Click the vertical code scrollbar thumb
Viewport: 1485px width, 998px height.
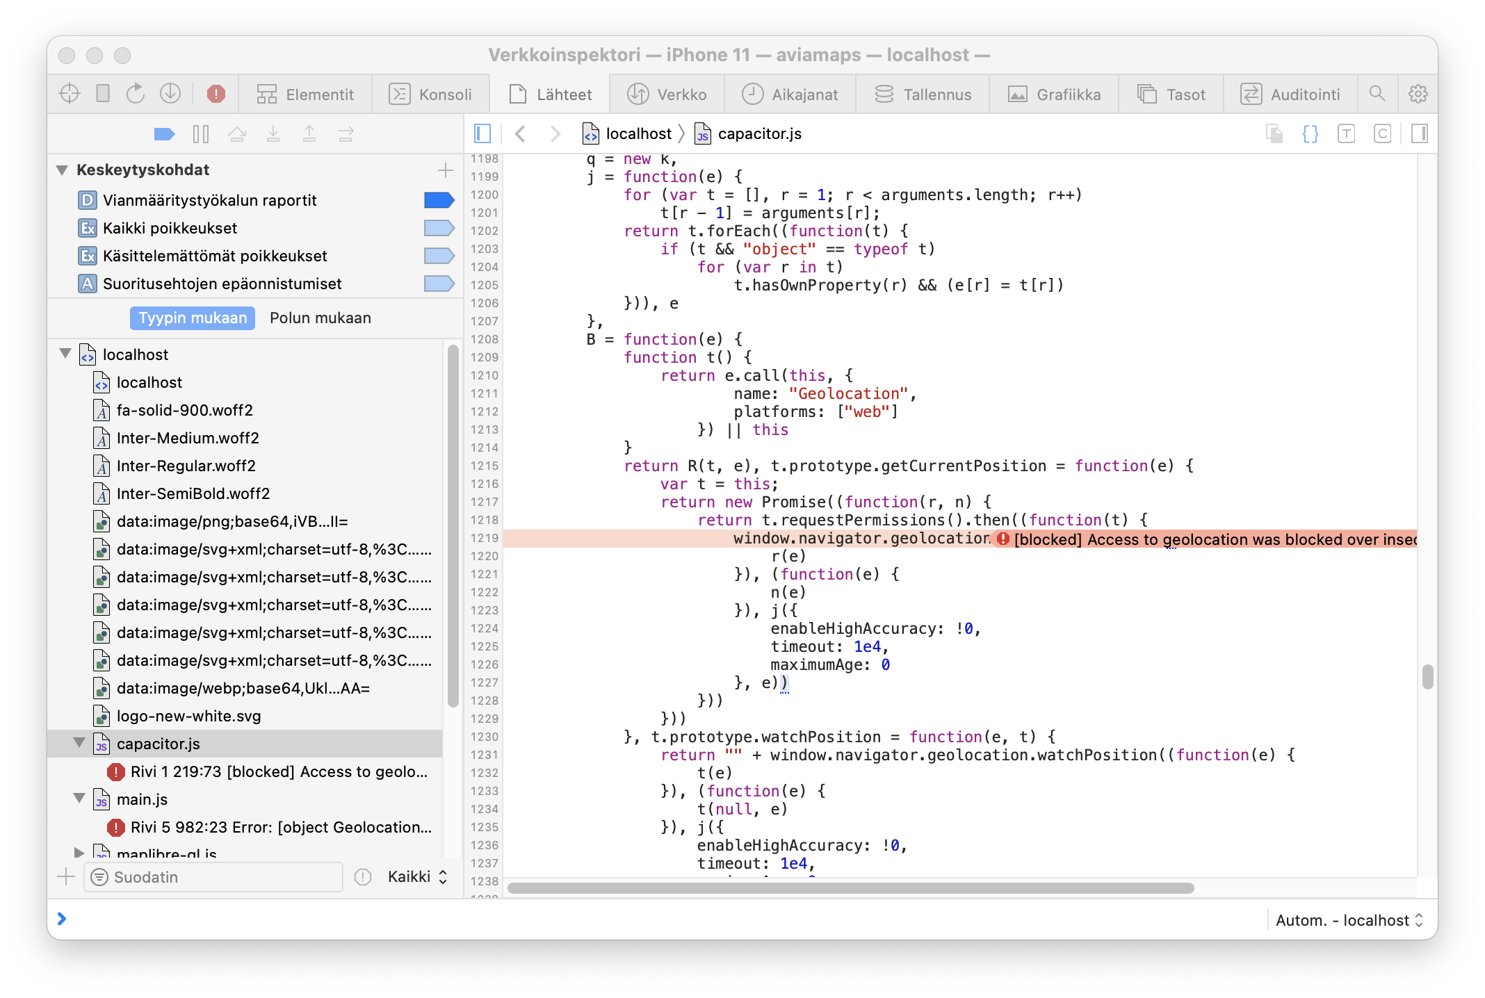pyautogui.click(x=1427, y=676)
